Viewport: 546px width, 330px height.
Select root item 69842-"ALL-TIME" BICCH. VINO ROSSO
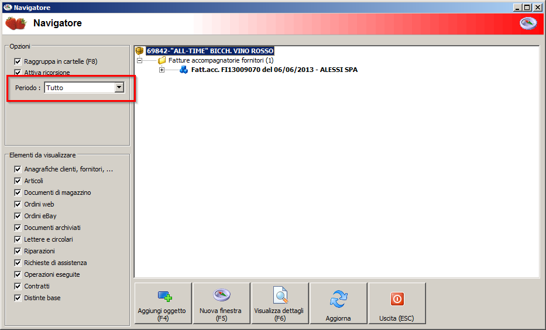(210, 51)
